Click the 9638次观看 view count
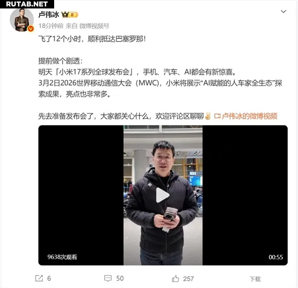 coord(62,257)
